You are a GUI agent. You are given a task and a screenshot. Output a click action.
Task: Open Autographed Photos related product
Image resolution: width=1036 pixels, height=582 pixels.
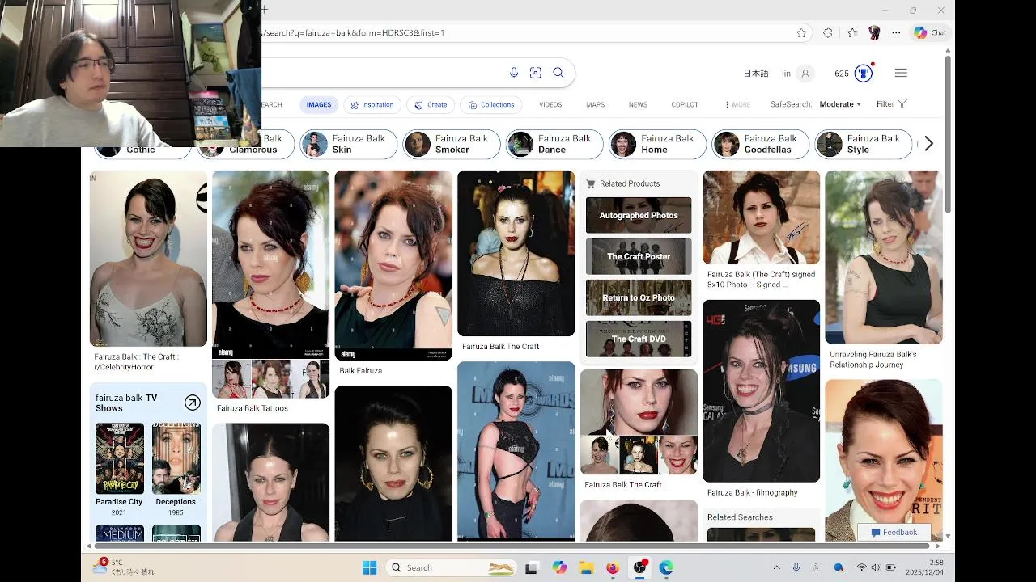click(639, 215)
